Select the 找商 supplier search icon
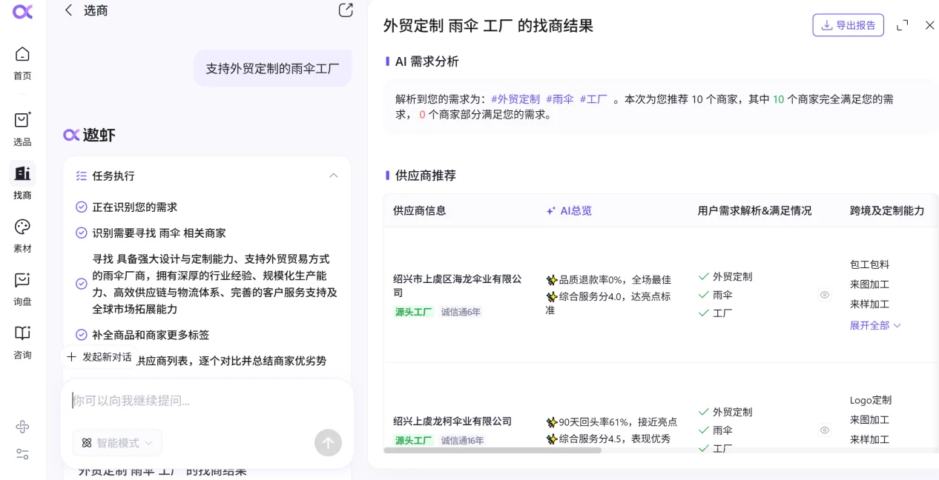The height and width of the screenshot is (480, 939). (22, 173)
